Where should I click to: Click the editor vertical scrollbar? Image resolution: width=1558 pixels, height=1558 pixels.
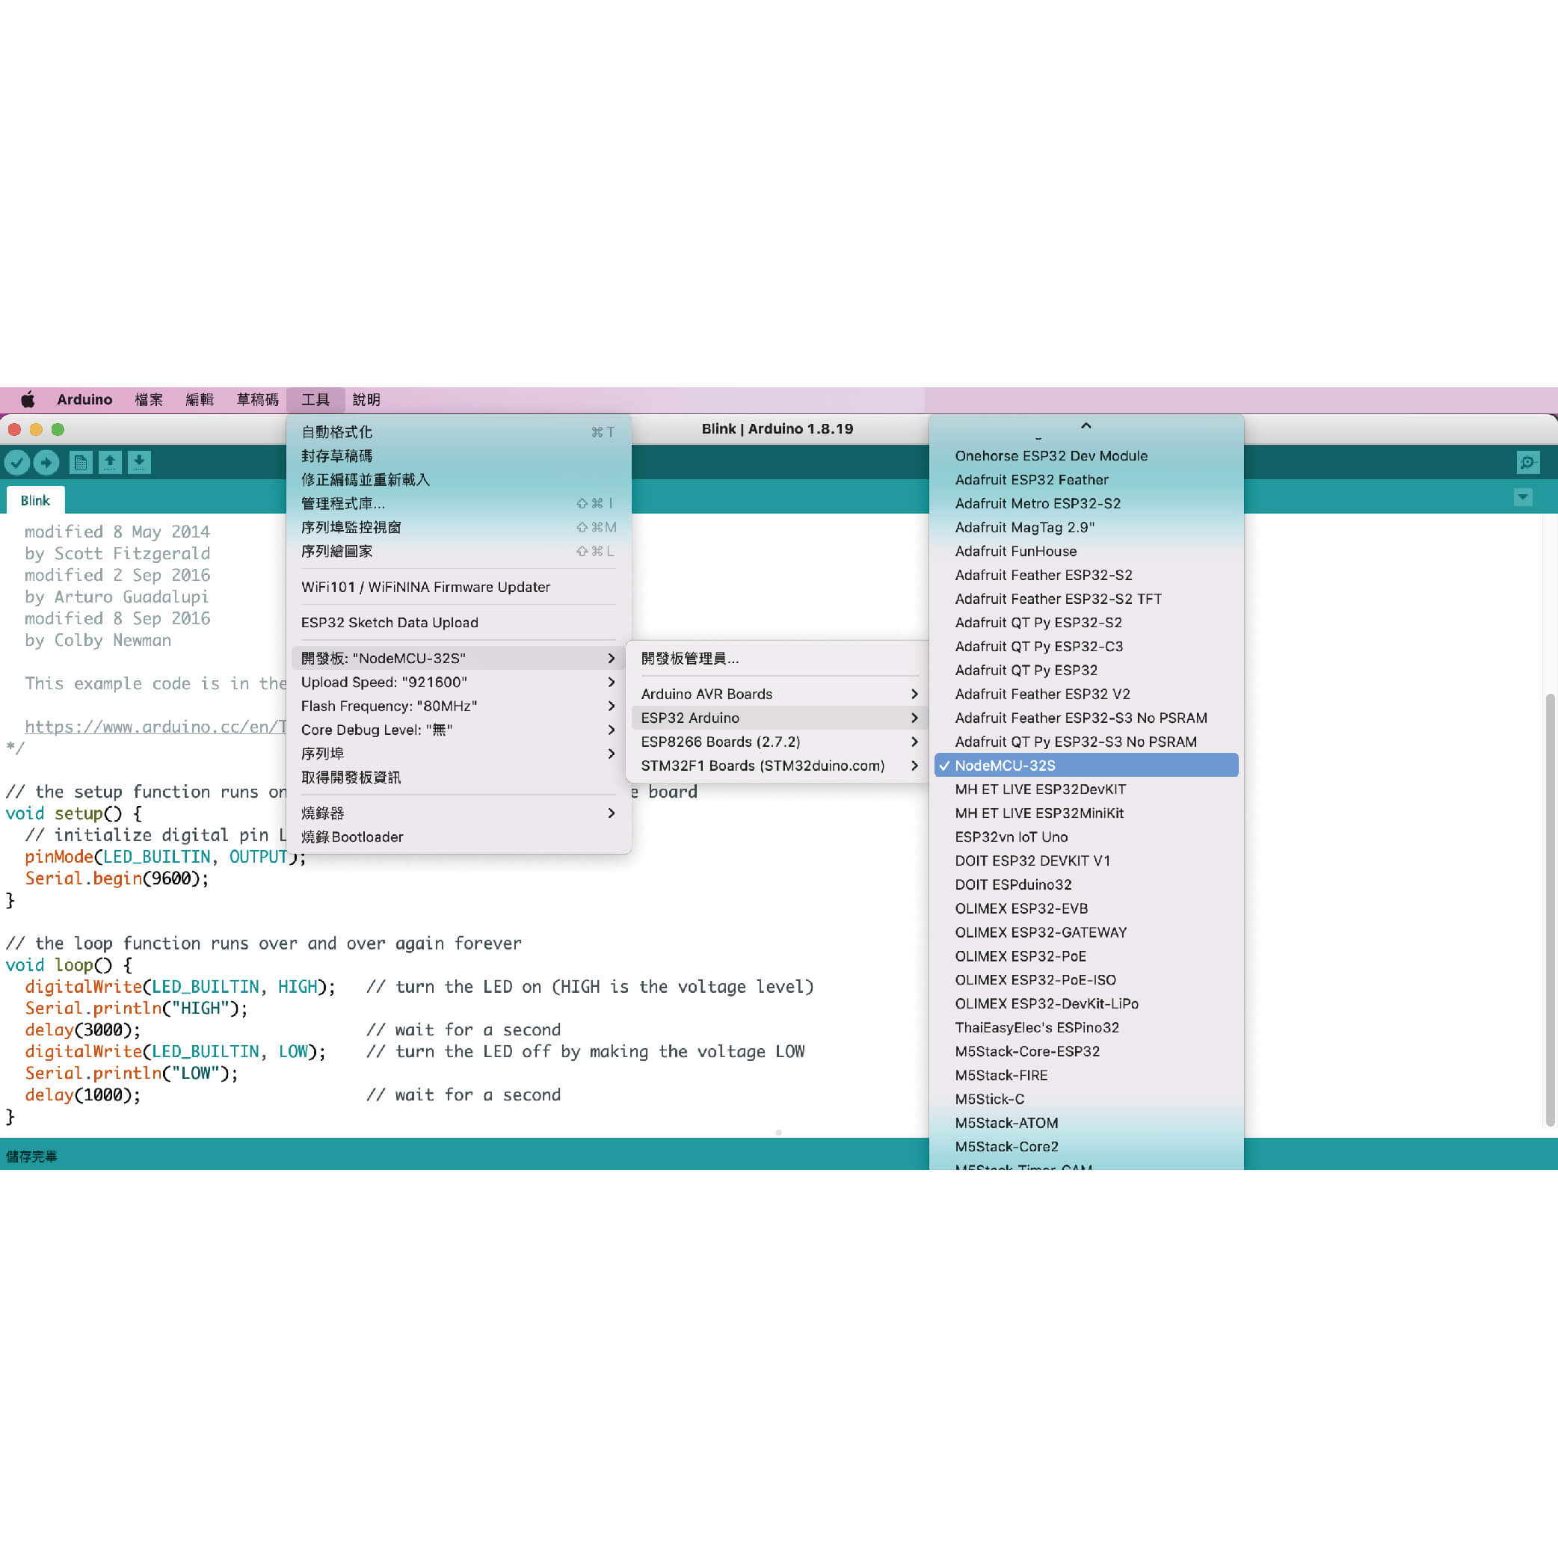coord(1549,909)
